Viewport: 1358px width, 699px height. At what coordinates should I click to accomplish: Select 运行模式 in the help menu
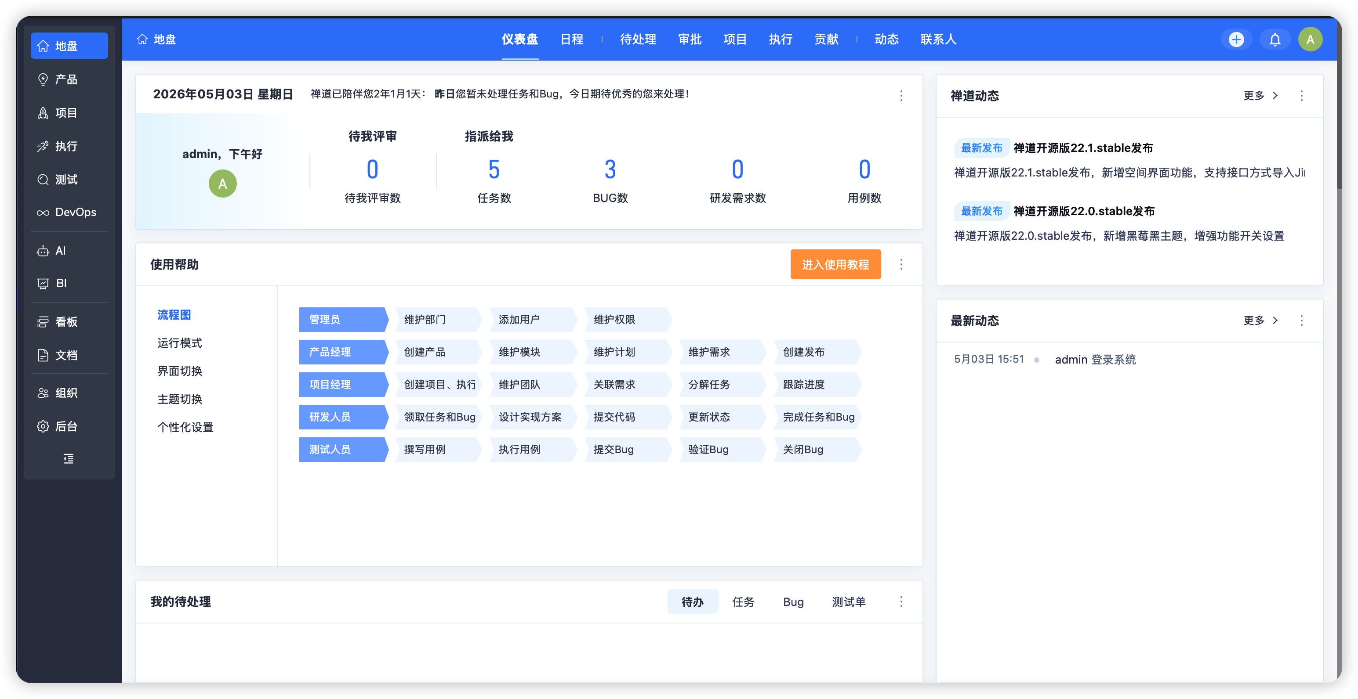point(179,343)
